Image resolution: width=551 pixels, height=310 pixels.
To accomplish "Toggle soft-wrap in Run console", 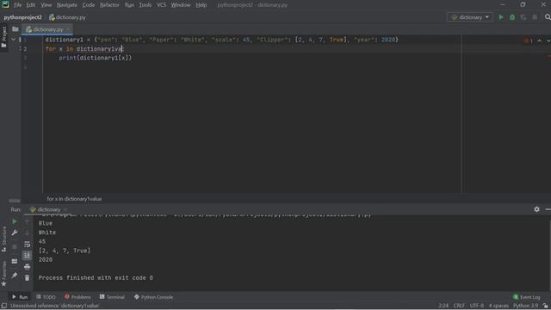I will coord(27,245).
